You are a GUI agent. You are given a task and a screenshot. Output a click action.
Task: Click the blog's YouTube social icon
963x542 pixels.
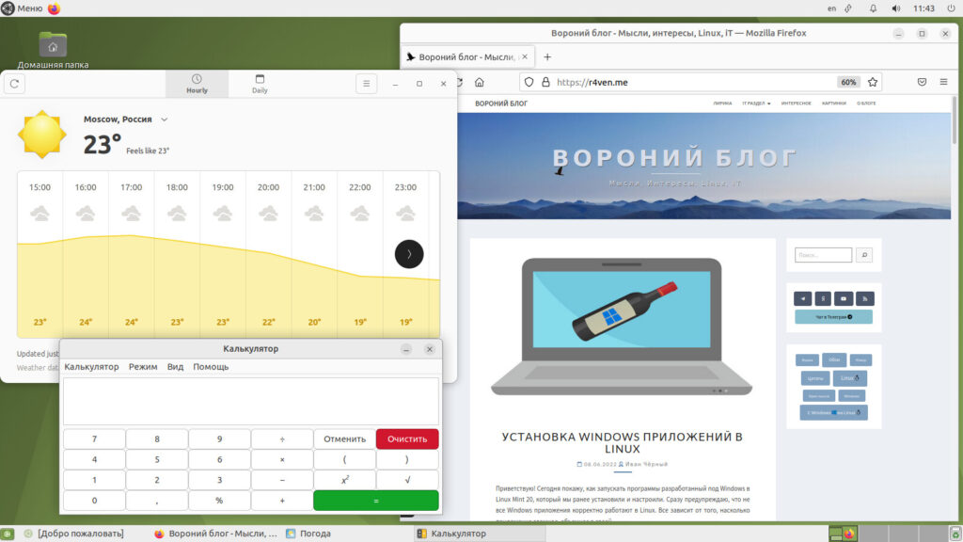click(844, 298)
